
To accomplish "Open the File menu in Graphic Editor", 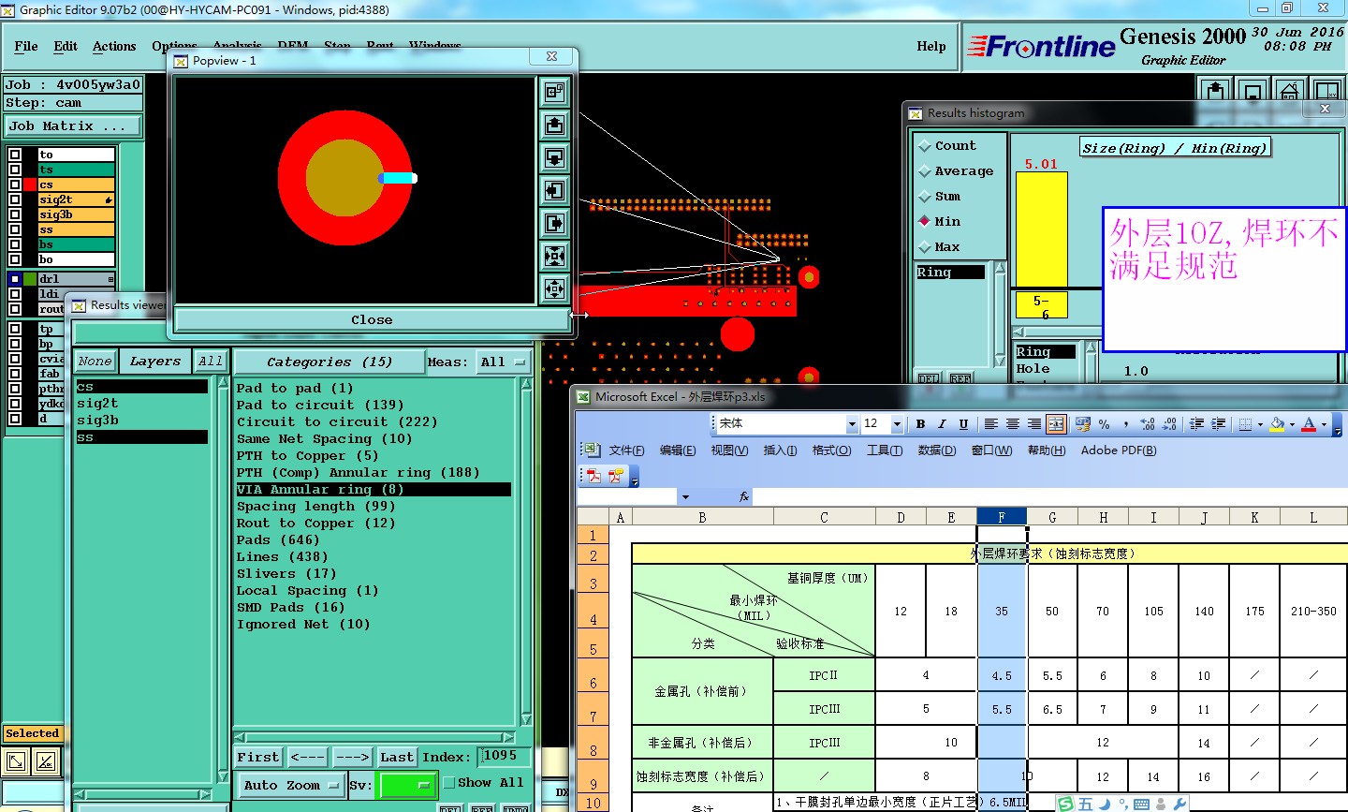I will coord(26,46).
